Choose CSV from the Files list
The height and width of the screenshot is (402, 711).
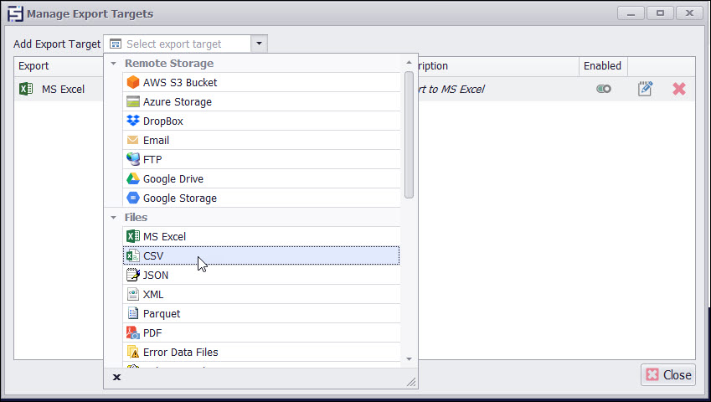point(153,255)
